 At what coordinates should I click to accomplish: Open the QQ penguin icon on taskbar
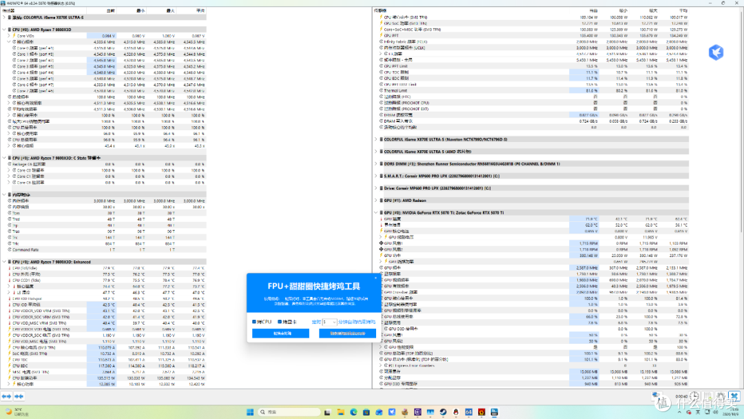point(456,412)
